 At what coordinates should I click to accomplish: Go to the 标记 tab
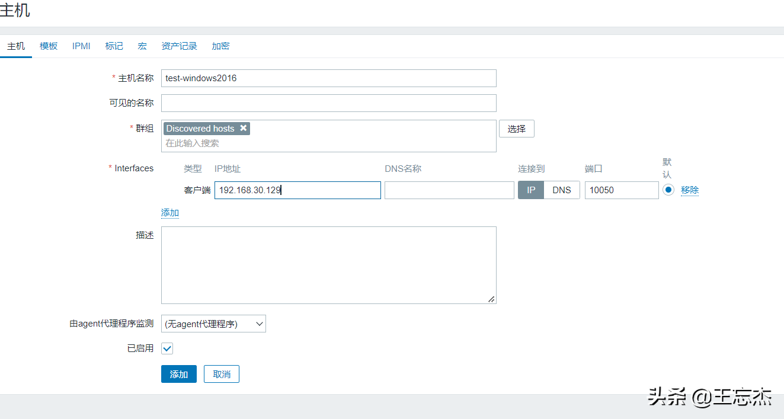[x=114, y=46]
